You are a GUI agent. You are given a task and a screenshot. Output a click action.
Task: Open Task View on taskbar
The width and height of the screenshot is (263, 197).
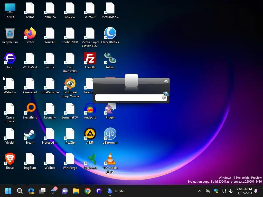coord(42,191)
